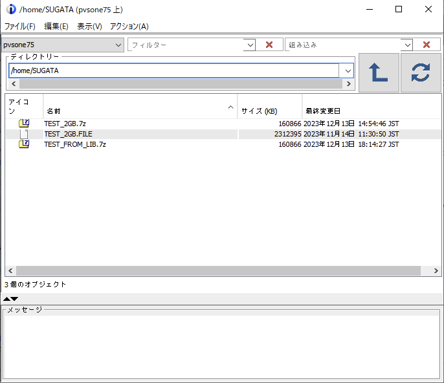Open the アクション(A) menu
This screenshot has width=444, height=383.
coord(129,27)
